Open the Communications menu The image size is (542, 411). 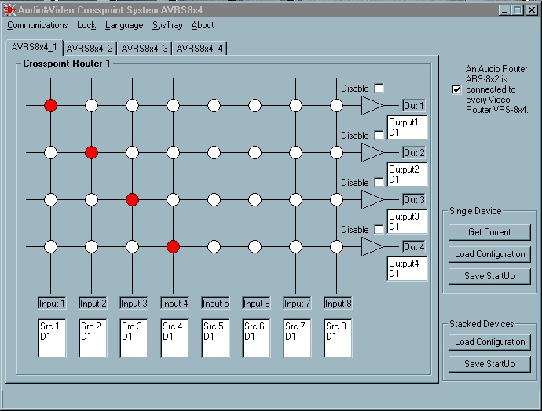(38, 25)
